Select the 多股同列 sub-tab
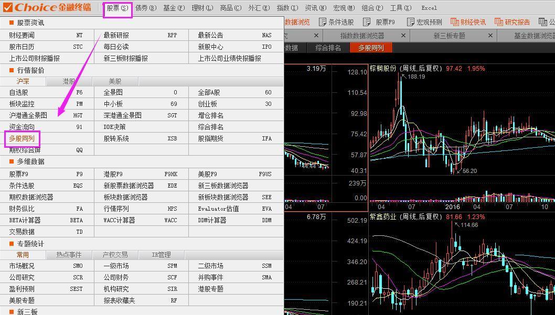 coord(371,48)
